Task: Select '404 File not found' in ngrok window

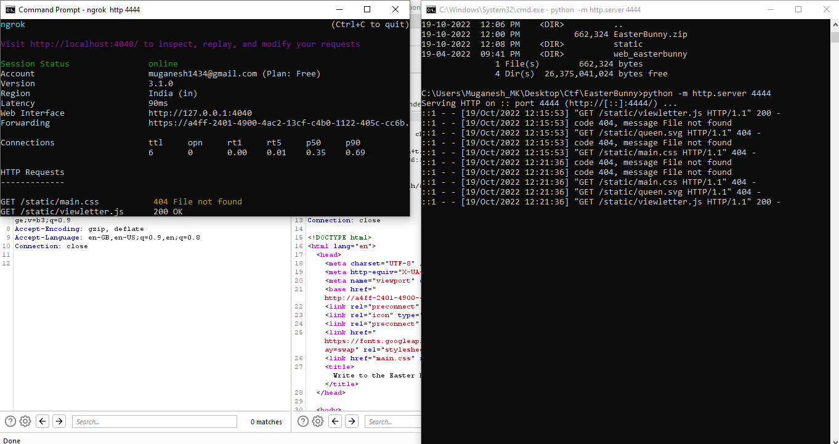Action: tap(198, 202)
